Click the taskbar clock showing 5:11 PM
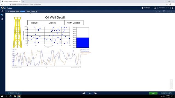The image size is (175, 98). [x=168, y=96]
